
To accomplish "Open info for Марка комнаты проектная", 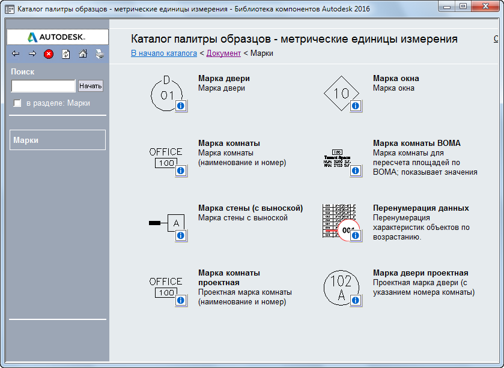I will [181, 300].
